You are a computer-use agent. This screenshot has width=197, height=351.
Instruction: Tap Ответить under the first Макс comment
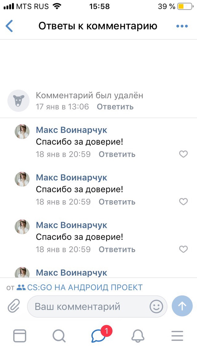(117, 154)
